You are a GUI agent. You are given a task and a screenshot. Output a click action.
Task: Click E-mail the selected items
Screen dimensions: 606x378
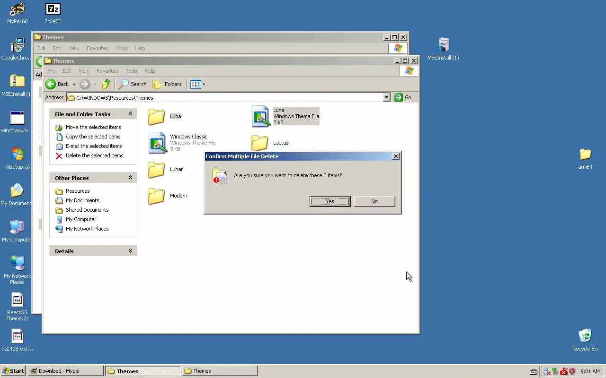coord(94,146)
